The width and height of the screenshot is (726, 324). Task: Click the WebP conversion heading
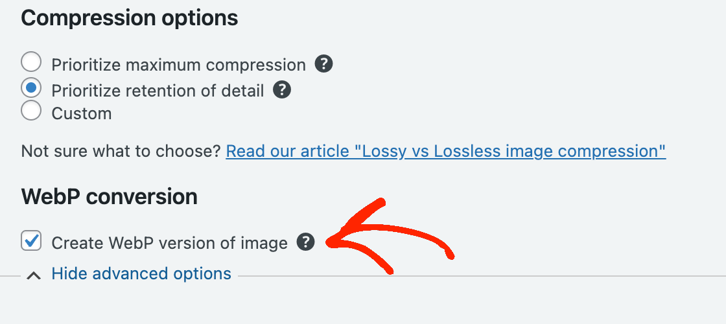pyautogui.click(x=109, y=196)
